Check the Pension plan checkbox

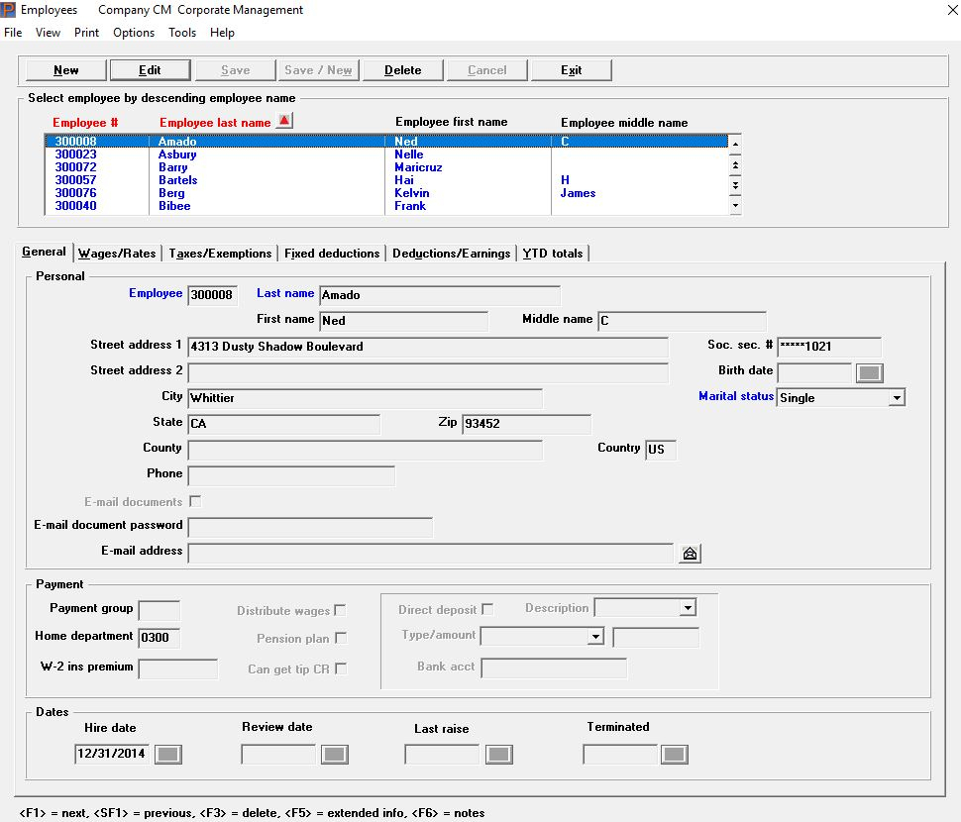coord(340,639)
